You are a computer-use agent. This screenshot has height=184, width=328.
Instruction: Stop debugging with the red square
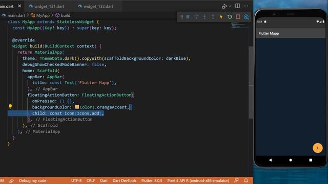pyautogui.click(x=238, y=17)
